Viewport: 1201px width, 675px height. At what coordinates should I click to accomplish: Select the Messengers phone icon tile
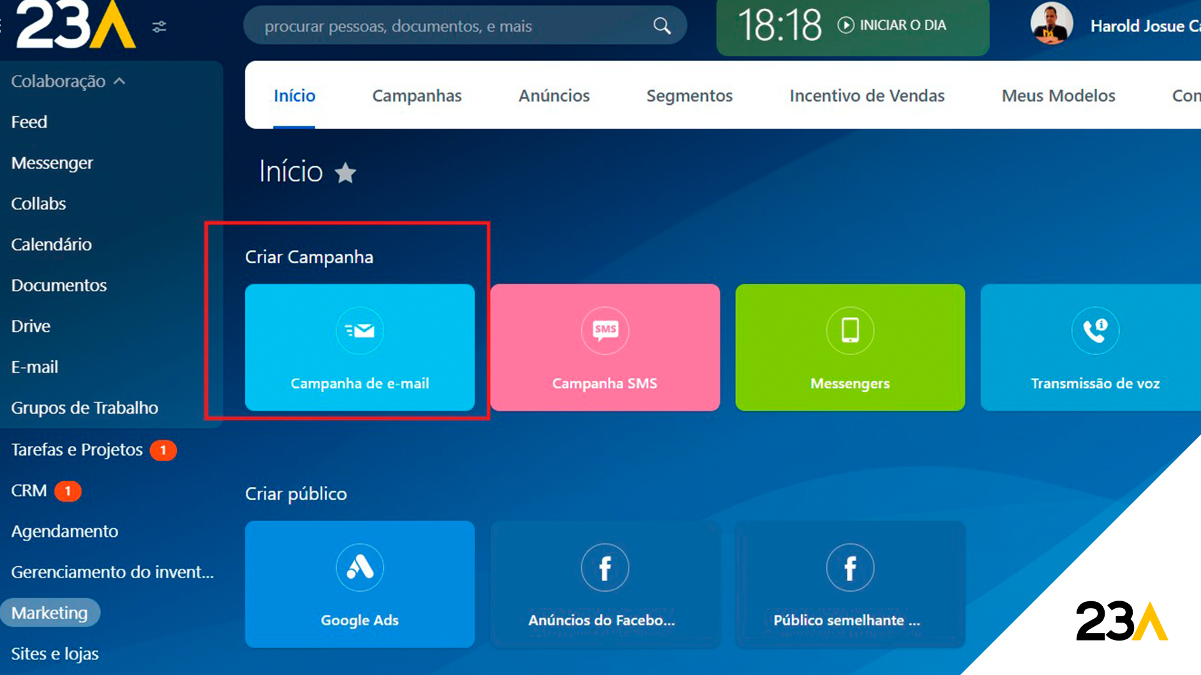(849, 330)
